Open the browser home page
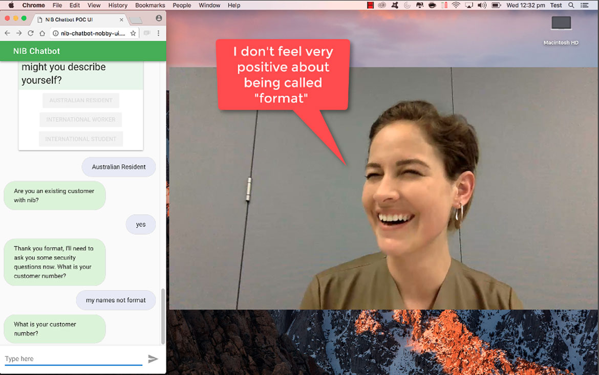This screenshot has height=375, width=599. 42,33
